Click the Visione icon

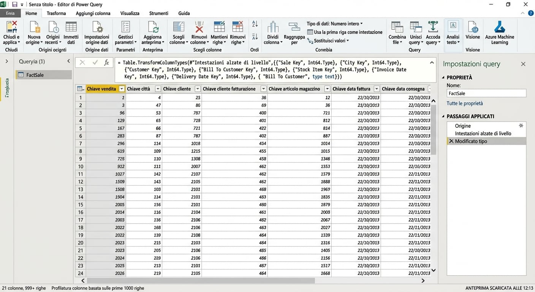coord(473,27)
